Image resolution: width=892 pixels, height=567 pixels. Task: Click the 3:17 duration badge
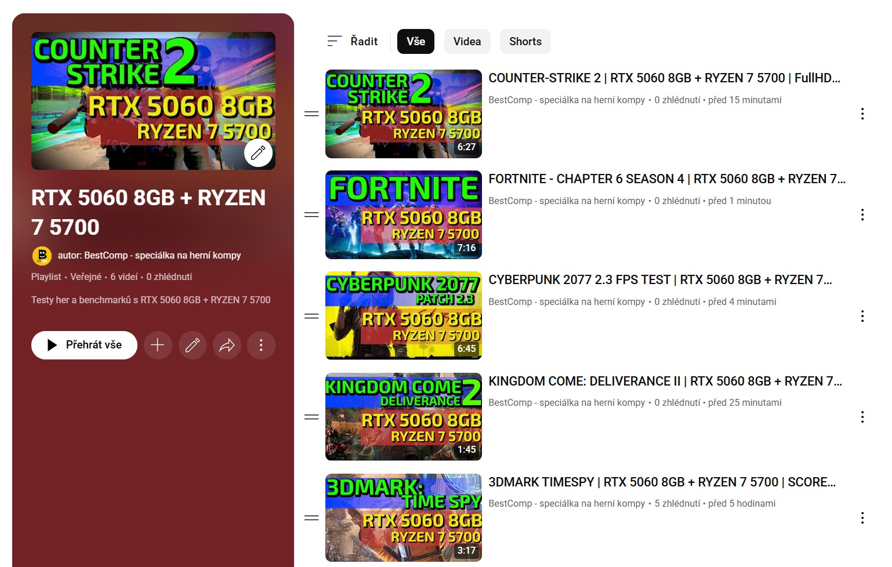click(466, 550)
